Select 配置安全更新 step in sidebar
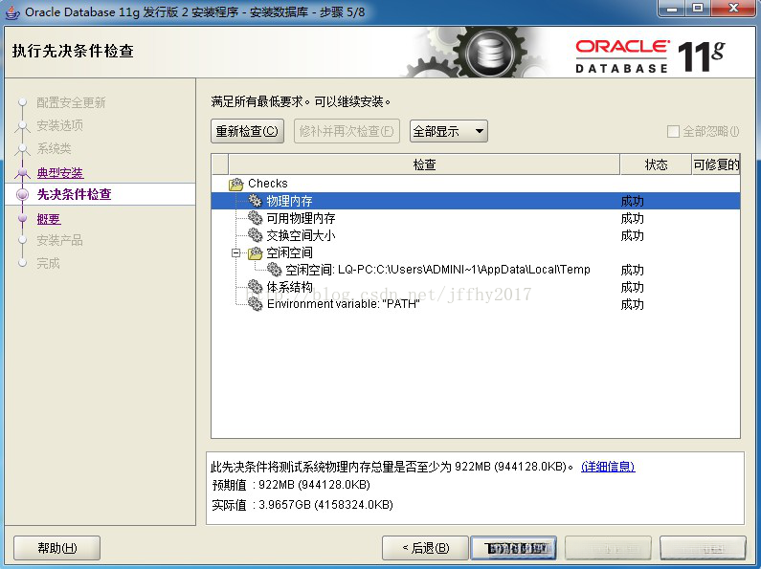The width and height of the screenshot is (761, 569). point(71,102)
